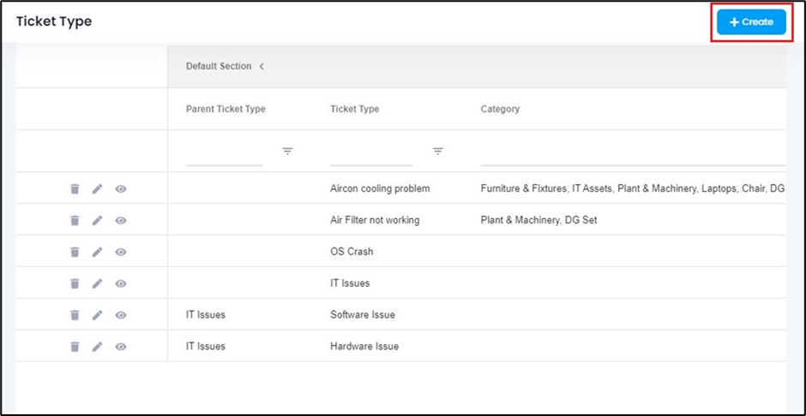Collapse the Default Section chevron
The width and height of the screenshot is (806, 416).
[262, 66]
